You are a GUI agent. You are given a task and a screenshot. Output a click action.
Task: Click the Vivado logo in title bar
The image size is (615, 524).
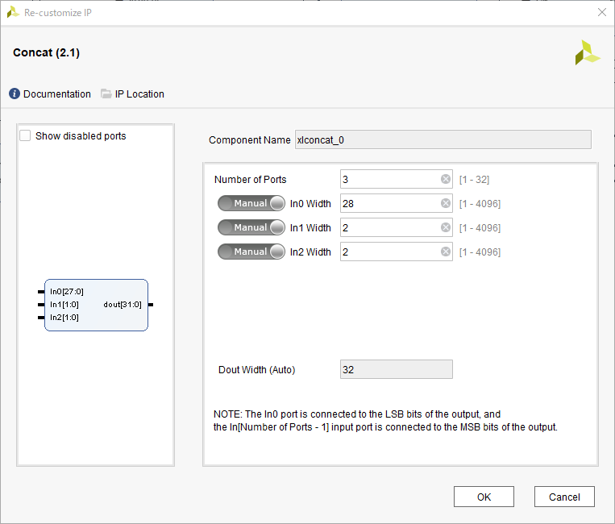point(13,12)
